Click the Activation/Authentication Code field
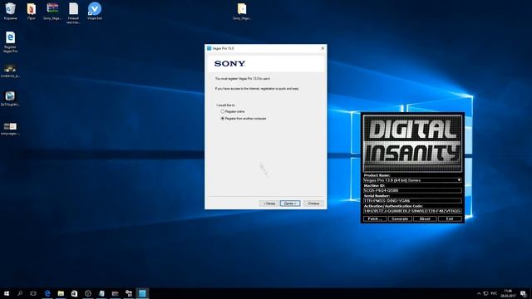The width and height of the screenshot is (532, 299). point(412,211)
